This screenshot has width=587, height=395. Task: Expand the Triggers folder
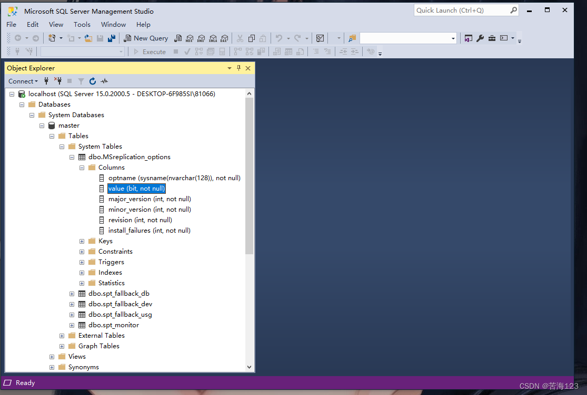[x=82, y=262]
